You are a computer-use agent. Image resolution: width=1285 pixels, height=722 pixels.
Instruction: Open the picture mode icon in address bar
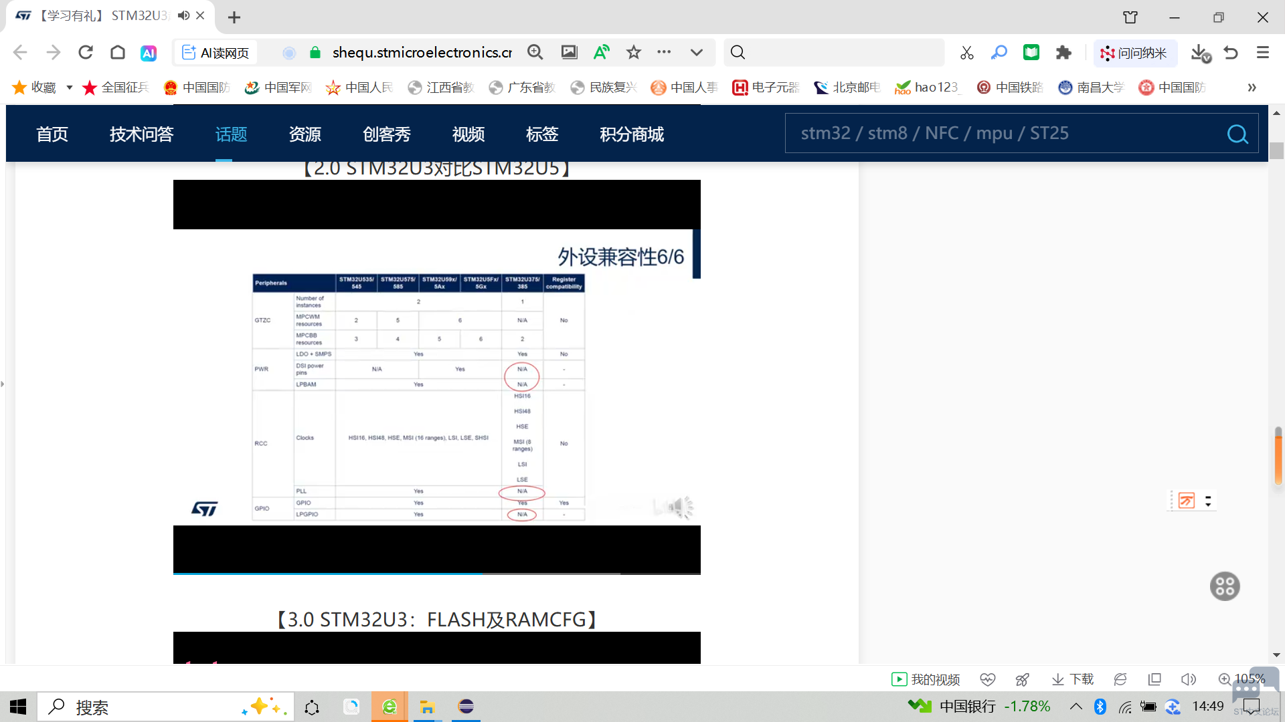[x=570, y=52]
